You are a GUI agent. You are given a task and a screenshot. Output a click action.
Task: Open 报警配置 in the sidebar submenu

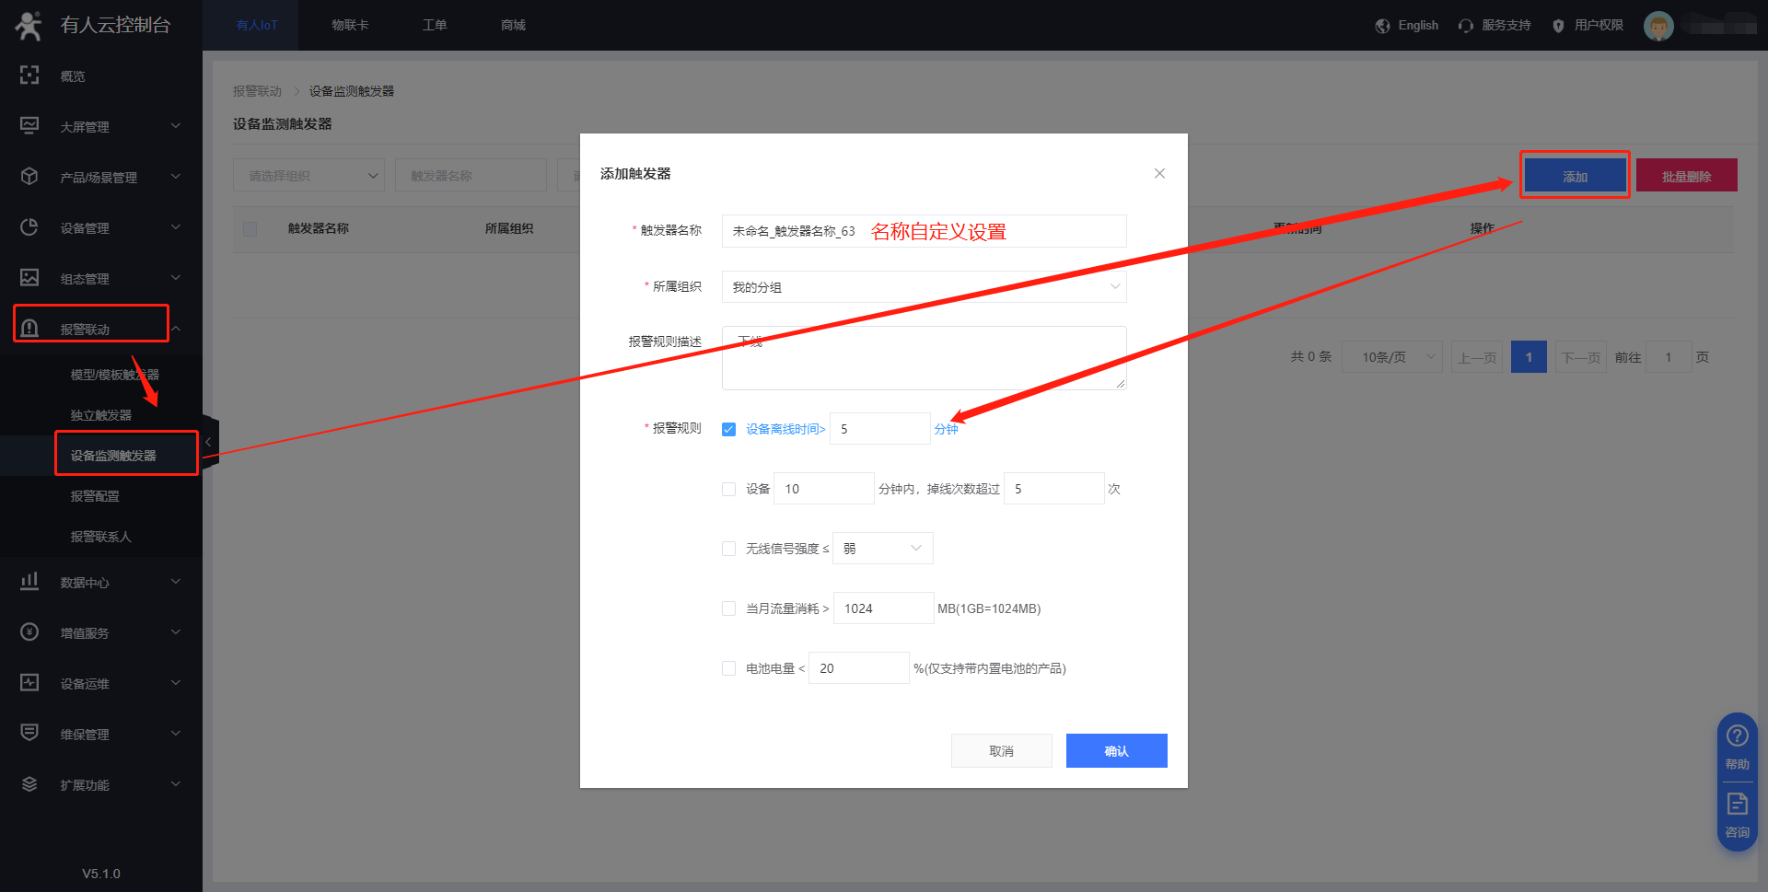pyautogui.click(x=95, y=496)
